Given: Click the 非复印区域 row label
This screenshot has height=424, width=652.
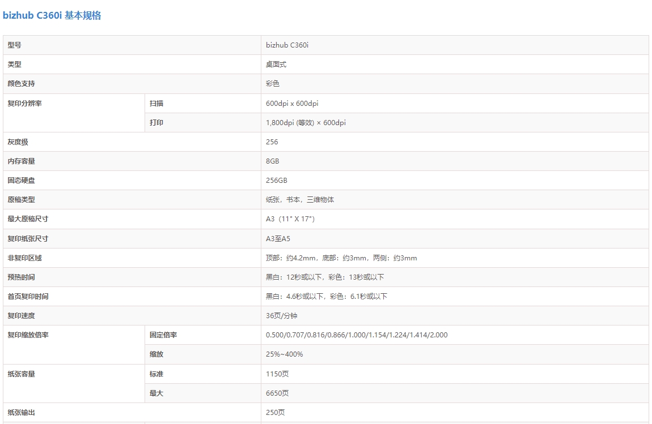Looking at the screenshot, I should tap(25, 258).
